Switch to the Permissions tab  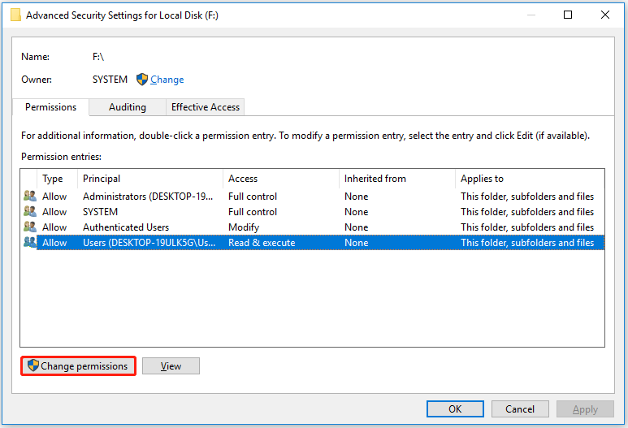click(51, 107)
